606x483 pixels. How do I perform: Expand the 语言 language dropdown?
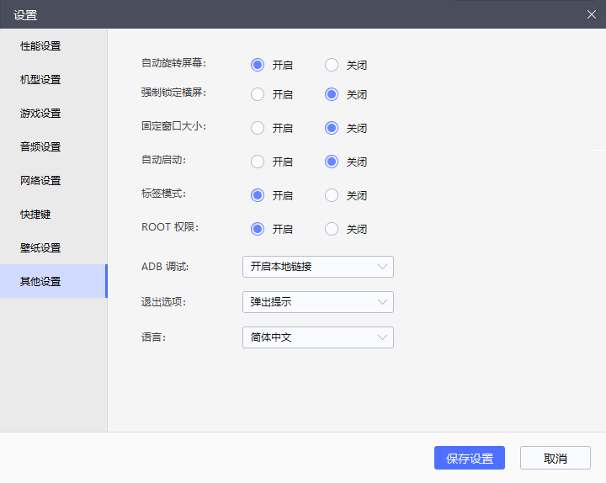[x=317, y=337]
